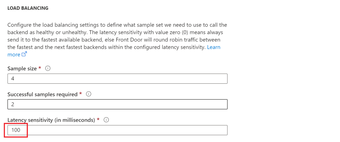The height and width of the screenshot is (142, 340).
Task: Place cursor on the value 100
Action: [x=16, y=130]
